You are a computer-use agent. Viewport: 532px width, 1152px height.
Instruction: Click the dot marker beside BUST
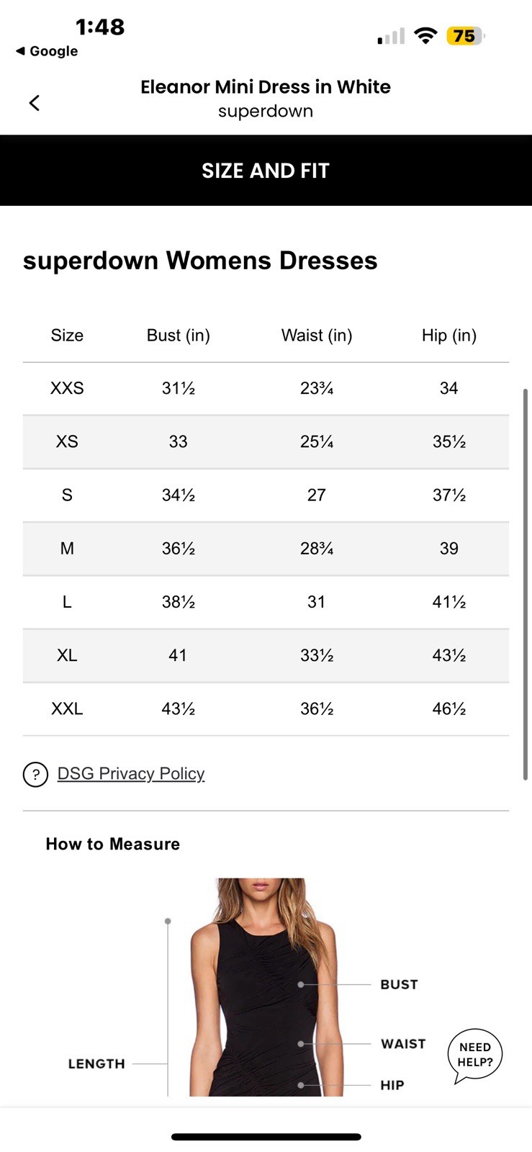point(301,984)
